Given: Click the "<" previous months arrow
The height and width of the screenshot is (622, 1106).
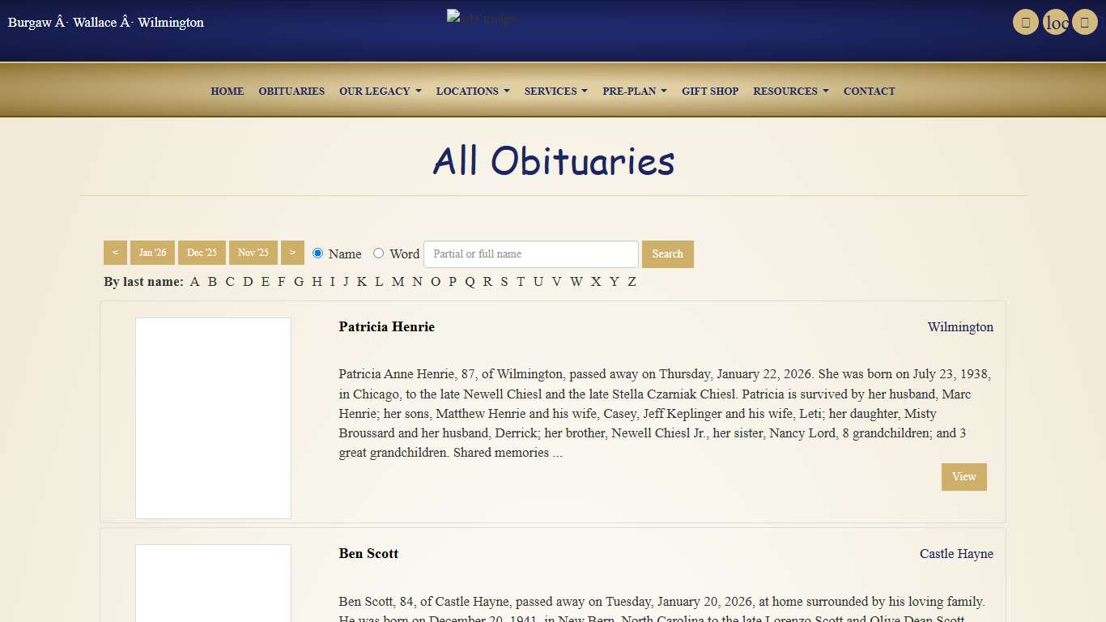Looking at the screenshot, I should click(x=114, y=252).
